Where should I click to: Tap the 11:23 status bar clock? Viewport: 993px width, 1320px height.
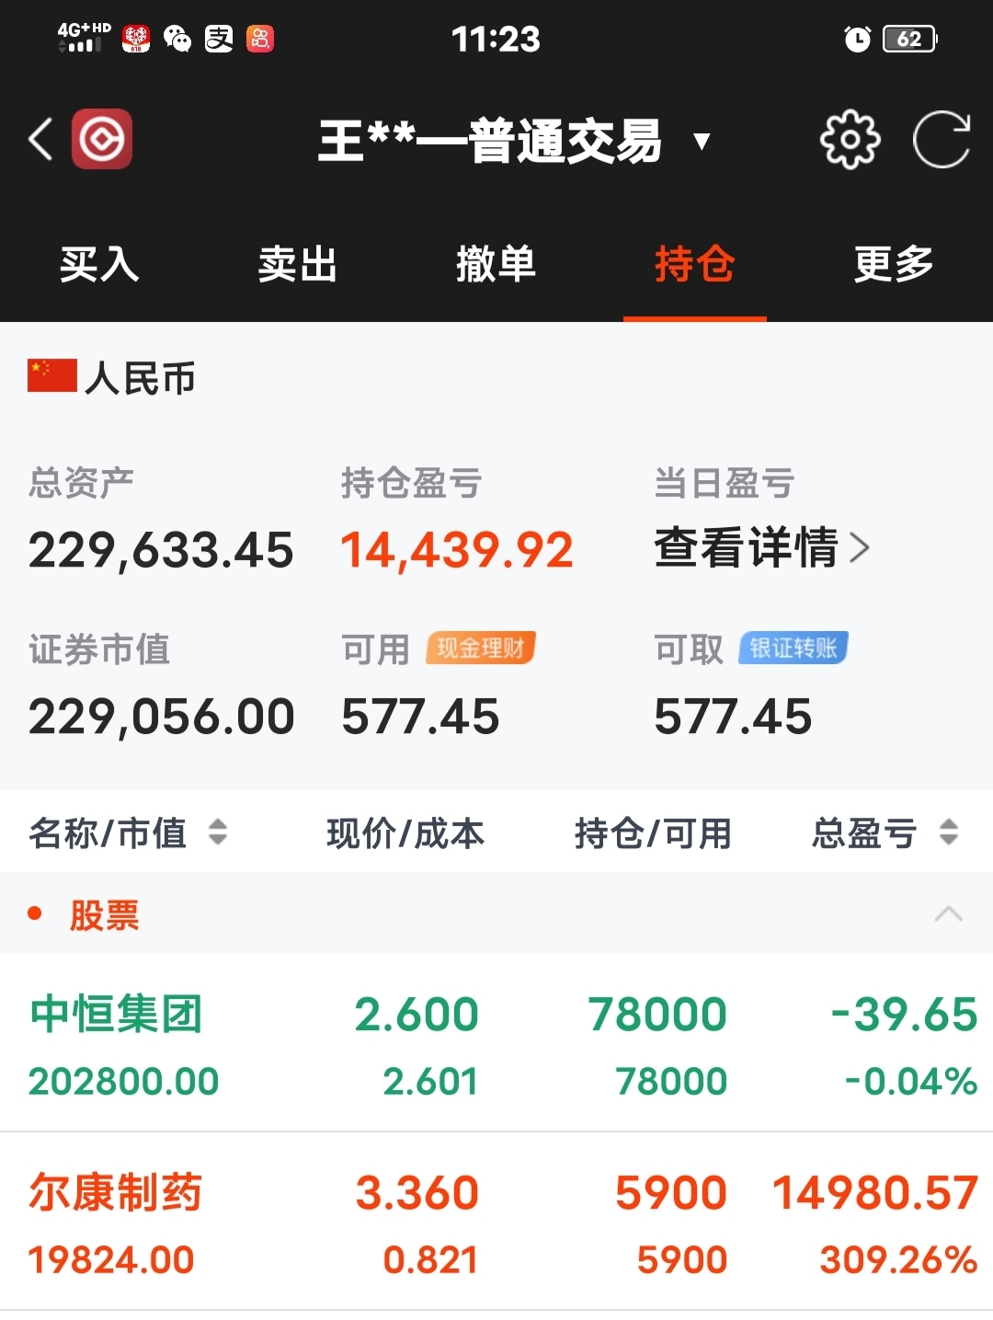(x=496, y=39)
